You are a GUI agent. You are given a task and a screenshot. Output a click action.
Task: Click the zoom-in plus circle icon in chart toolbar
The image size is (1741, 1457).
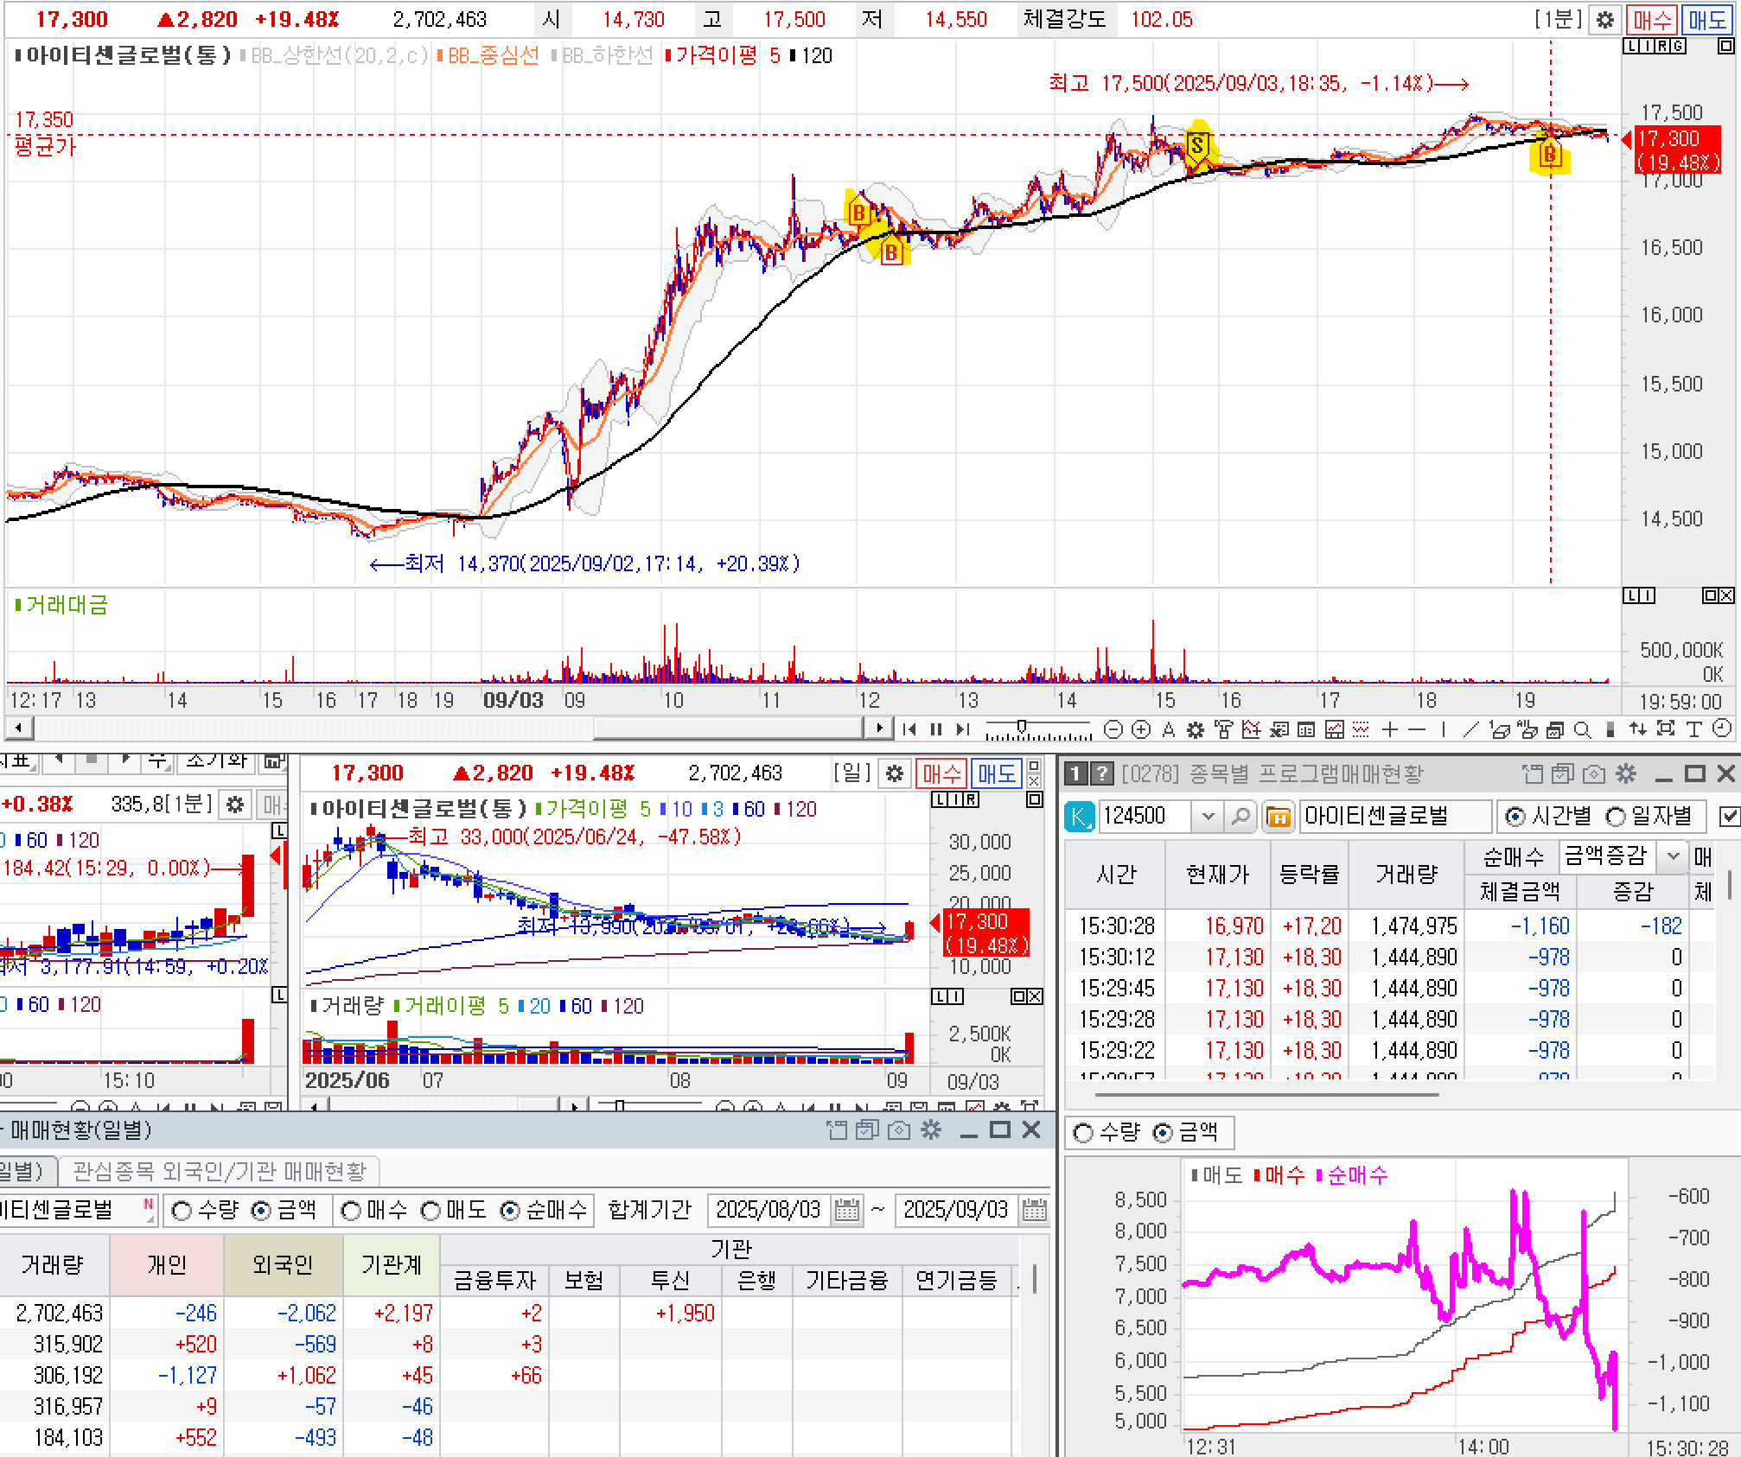[1141, 729]
